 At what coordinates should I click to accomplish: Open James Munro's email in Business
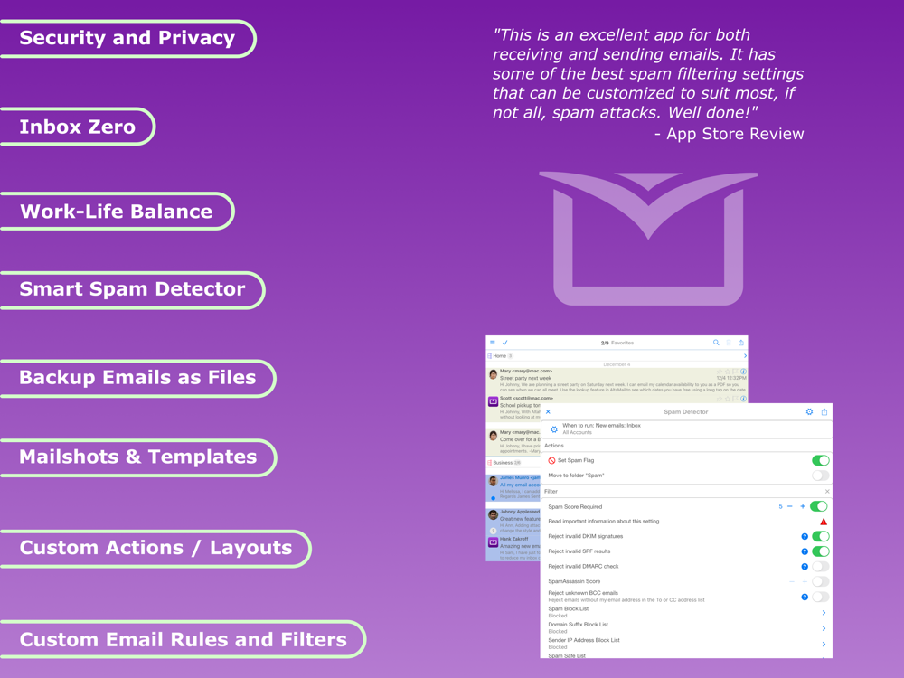click(x=513, y=488)
